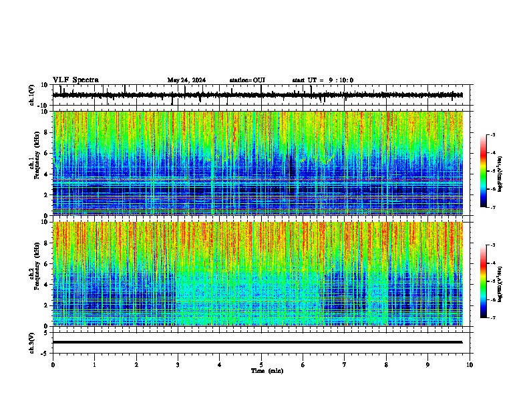Click the ch.2 spectrogram plot area
529x409 pixels.
point(258,274)
